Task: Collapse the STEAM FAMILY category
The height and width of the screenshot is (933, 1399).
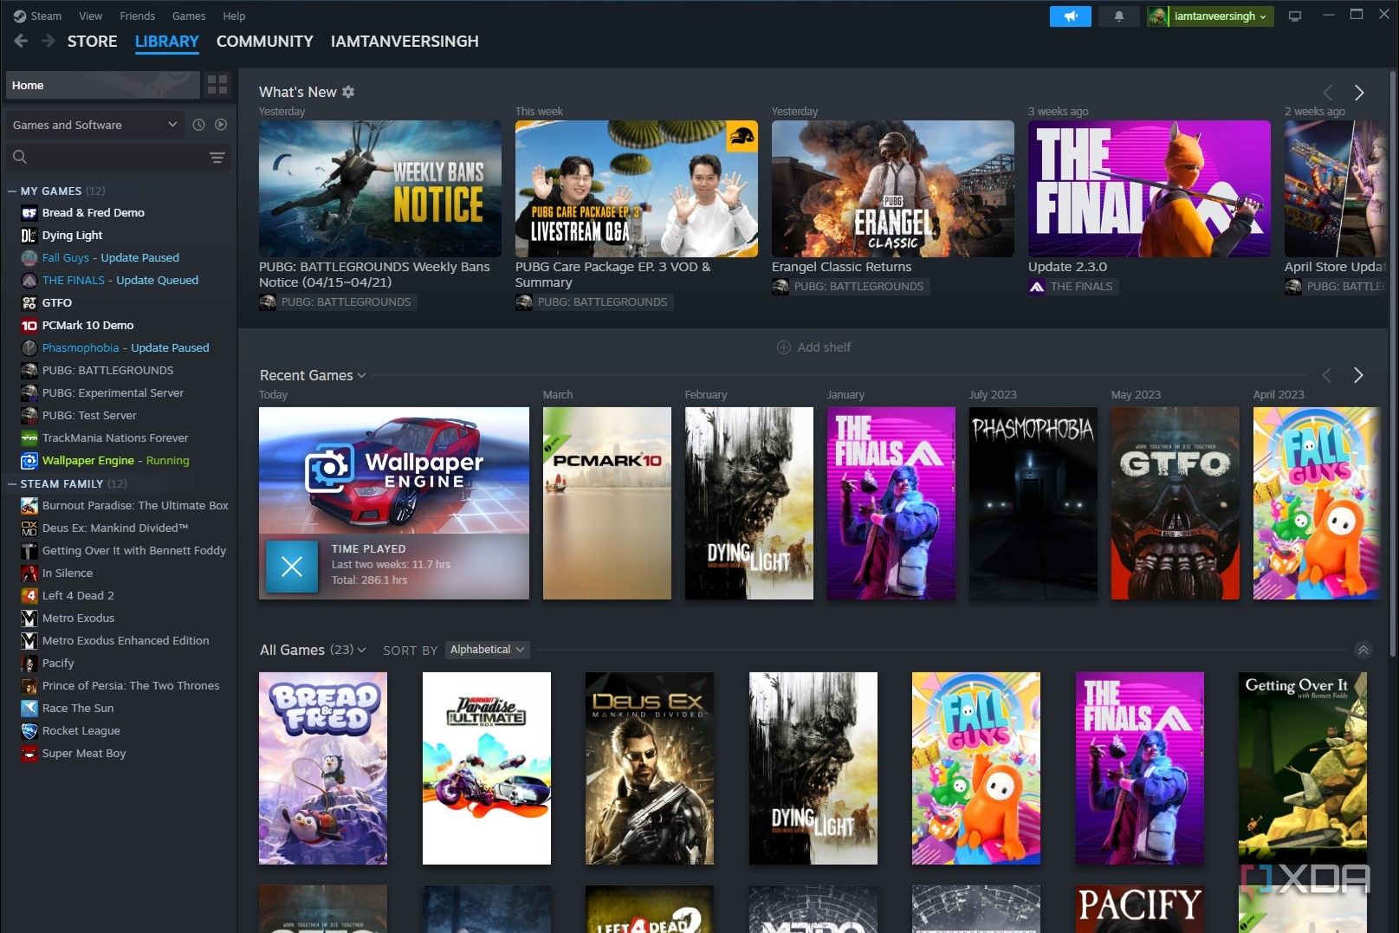Action: click(12, 484)
